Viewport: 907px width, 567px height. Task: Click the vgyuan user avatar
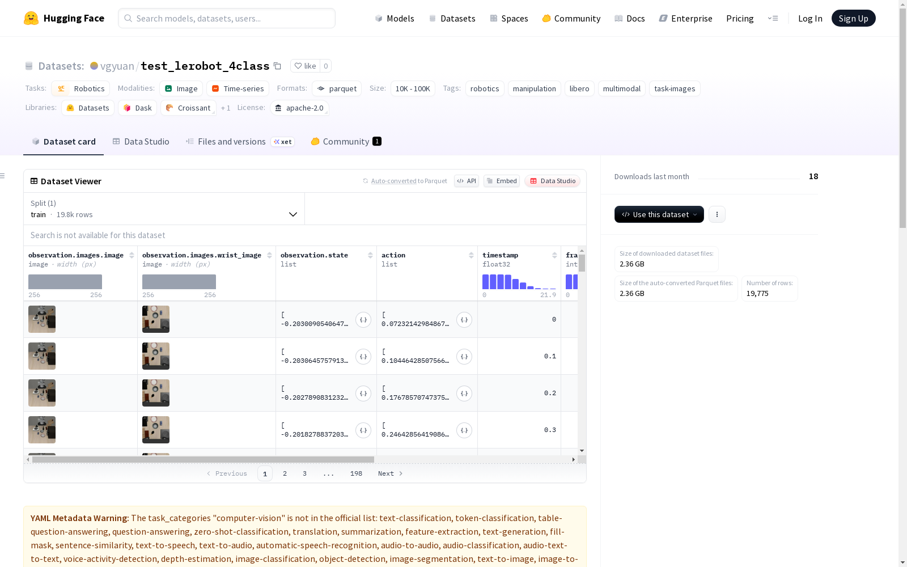pyautogui.click(x=94, y=66)
